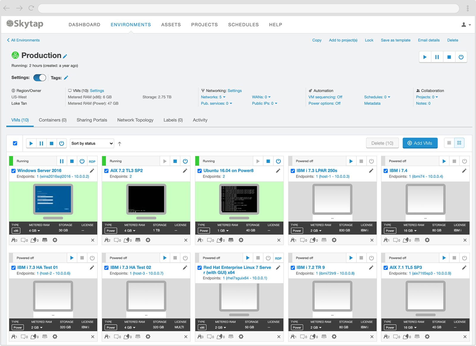Remove the IBM i 7.4 VM card
Viewport: 476px width, 346px height.
click(465, 240)
